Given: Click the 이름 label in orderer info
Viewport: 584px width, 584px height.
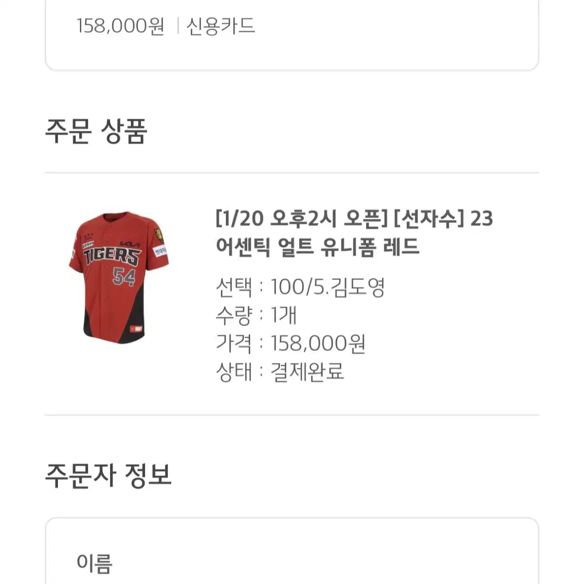Looking at the screenshot, I should tap(94, 563).
